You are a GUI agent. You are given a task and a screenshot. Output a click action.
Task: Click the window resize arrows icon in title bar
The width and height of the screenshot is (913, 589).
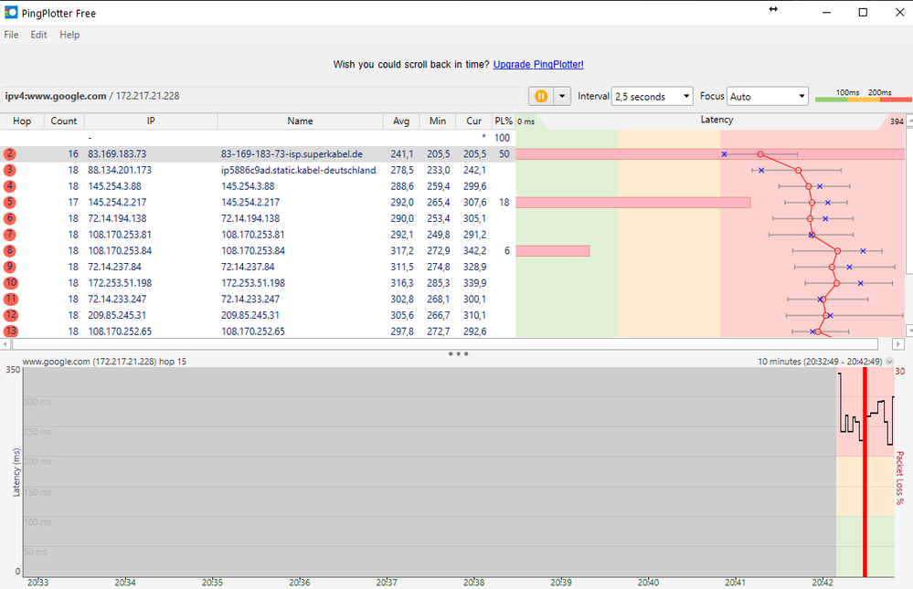[x=773, y=9]
